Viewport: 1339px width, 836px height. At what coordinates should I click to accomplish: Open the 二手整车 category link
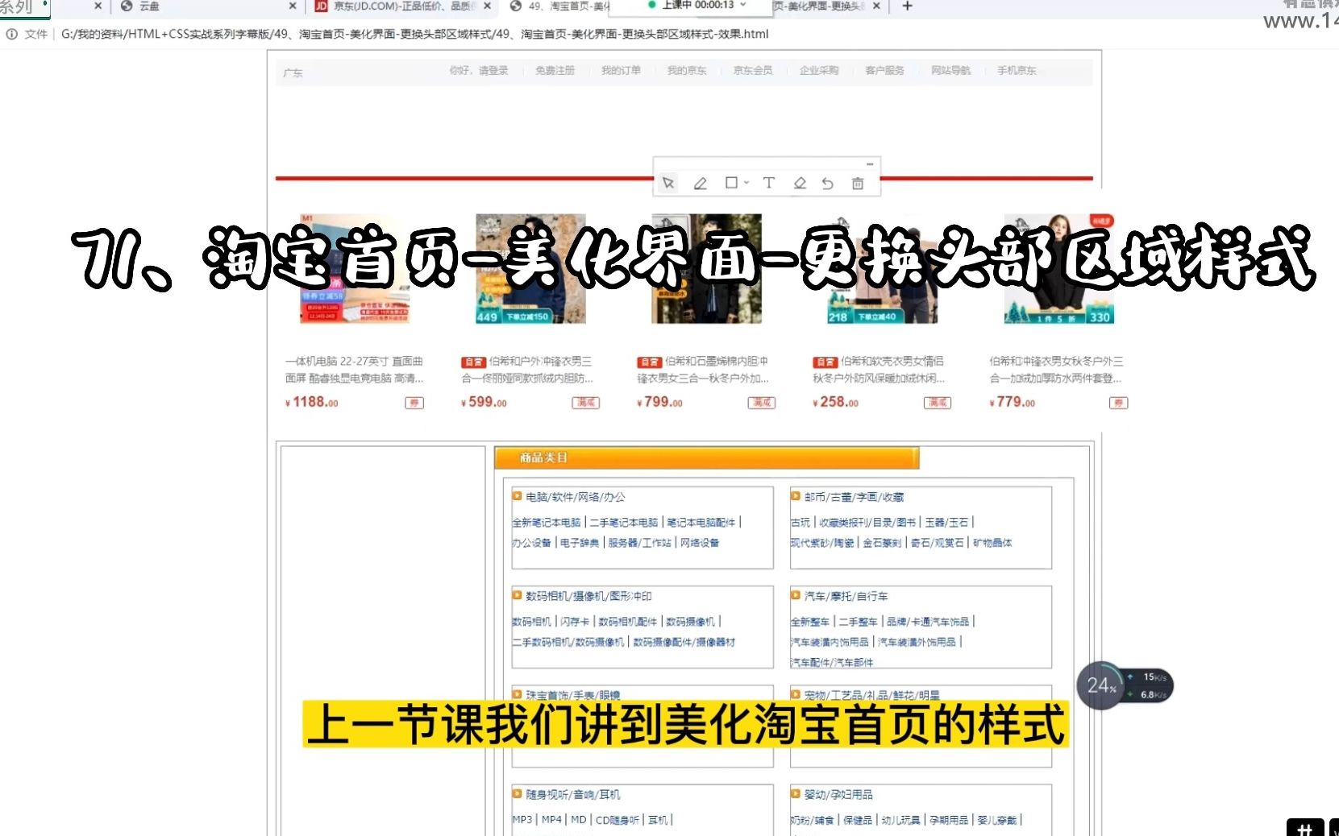[x=859, y=622]
